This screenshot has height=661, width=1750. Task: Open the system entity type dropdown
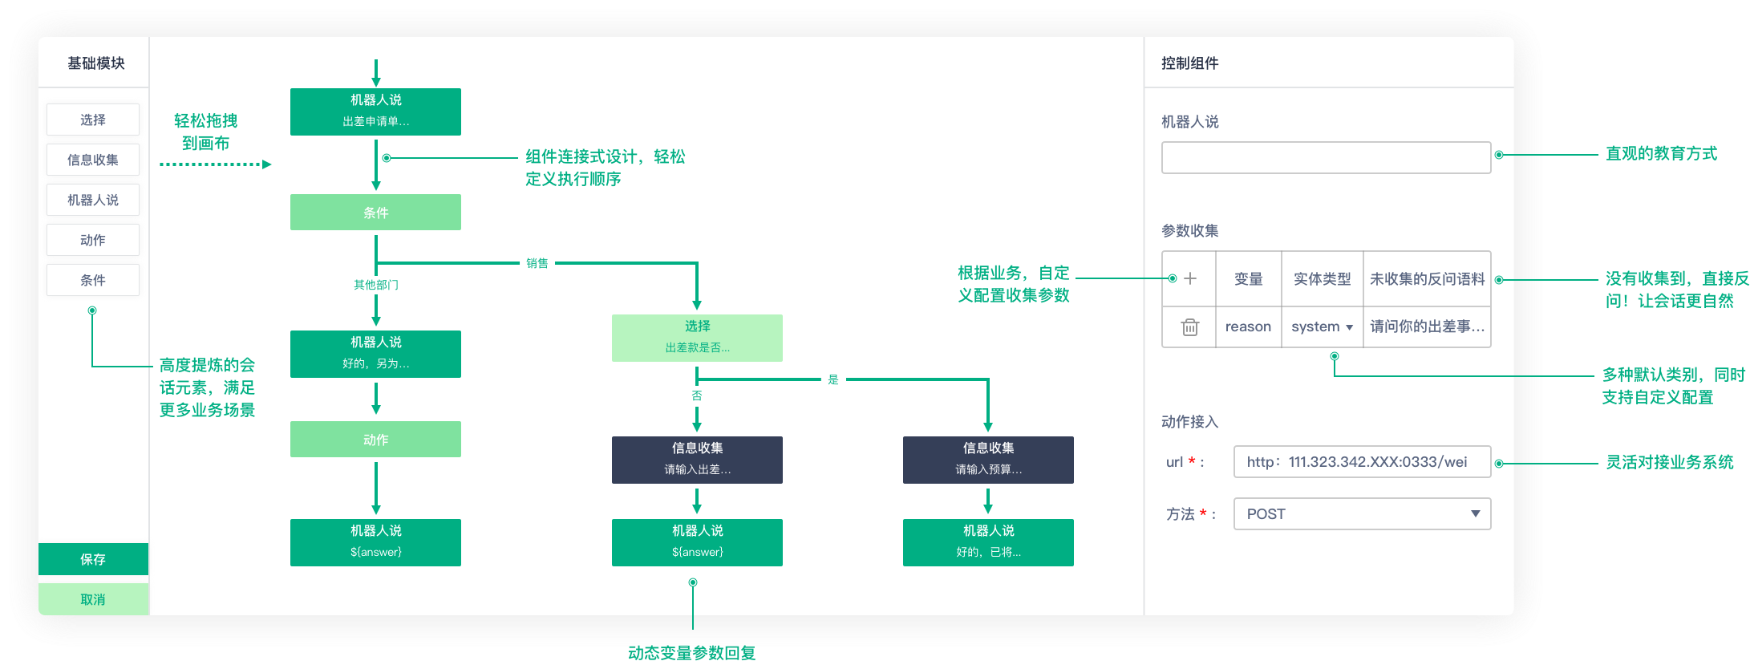1322,326
